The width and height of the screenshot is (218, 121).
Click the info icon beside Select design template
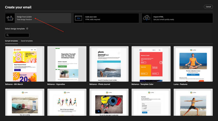click(27, 29)
